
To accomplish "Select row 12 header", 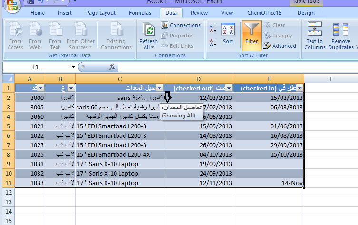I will click(x=9, y=192).
